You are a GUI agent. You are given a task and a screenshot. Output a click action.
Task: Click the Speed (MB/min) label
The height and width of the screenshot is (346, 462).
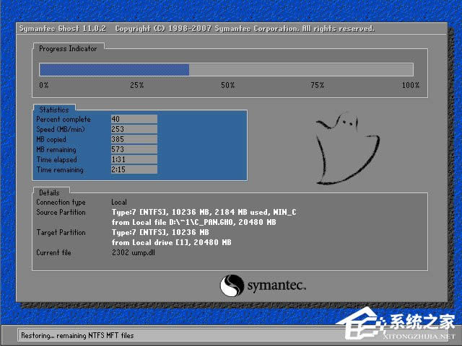coord(61,129)
